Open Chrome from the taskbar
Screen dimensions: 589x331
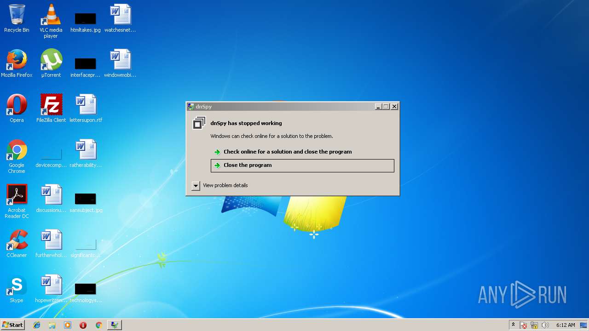(98, 325)
